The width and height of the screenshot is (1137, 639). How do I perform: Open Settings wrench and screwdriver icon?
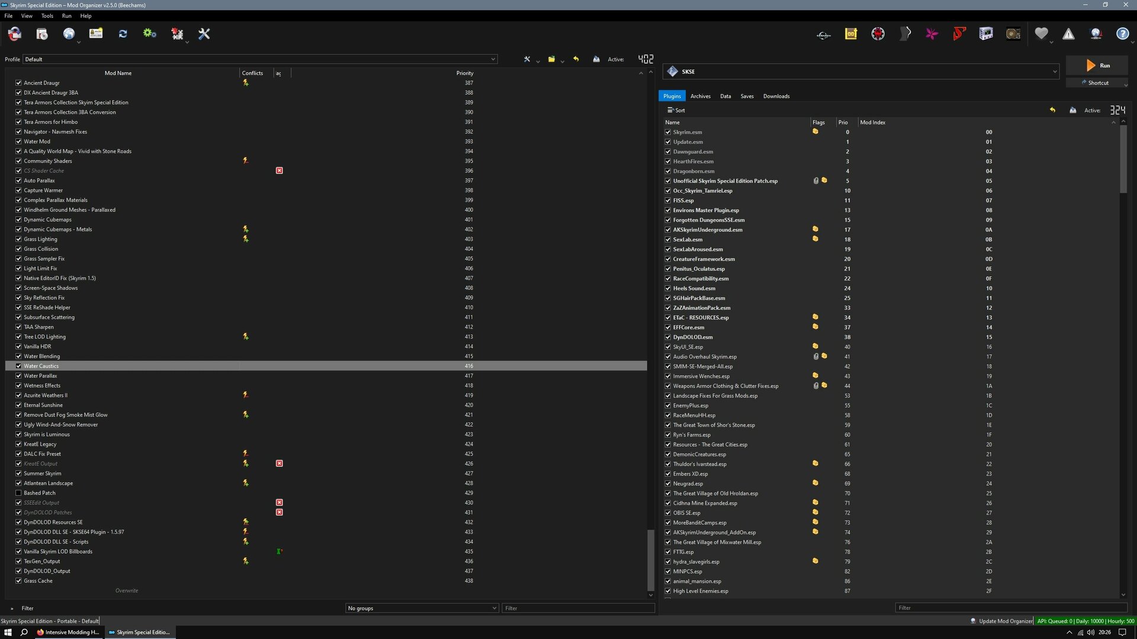coord(204,34)
